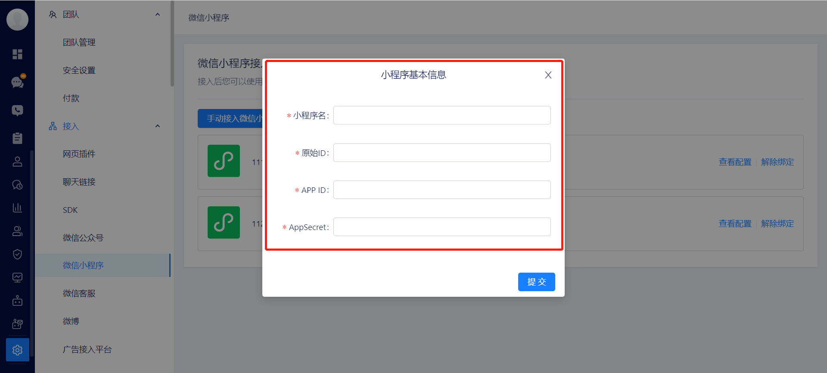This screenshot has height=373, width=827.
Task: Click the 接入 network icon
Action: pyautogui.click(x=53, y=126)
